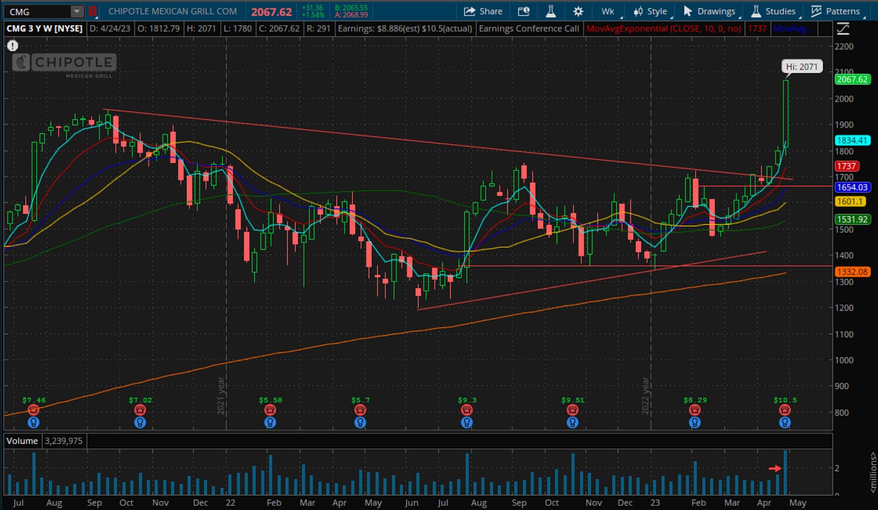The width and height of the screenshot is (878, 510).
Task: Click the Hi: 2071 price bubble
Action: coord(801,67)
